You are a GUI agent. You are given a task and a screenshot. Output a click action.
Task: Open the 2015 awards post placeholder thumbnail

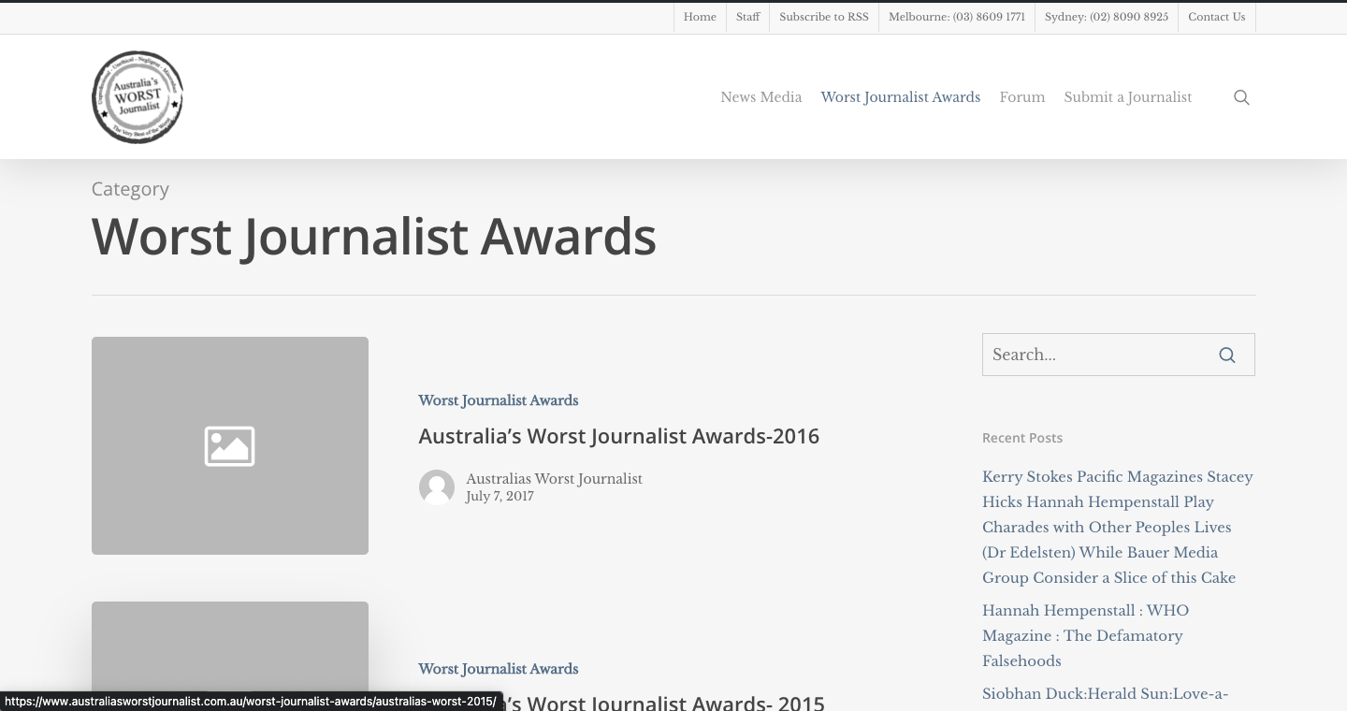[230, 656]
